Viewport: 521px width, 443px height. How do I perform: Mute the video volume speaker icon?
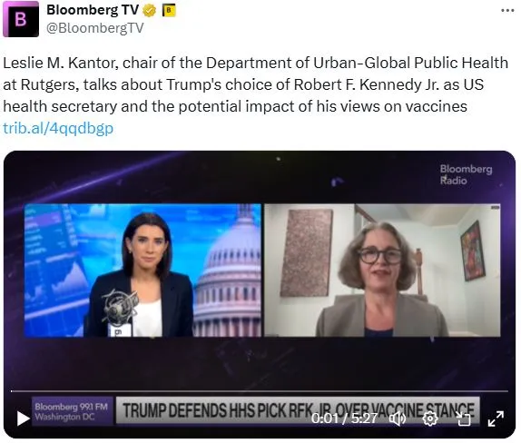point(397,418)
